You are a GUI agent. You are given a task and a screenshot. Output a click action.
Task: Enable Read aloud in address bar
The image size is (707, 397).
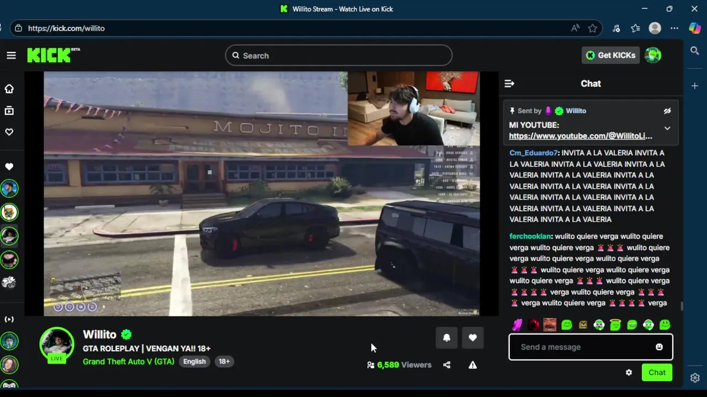[575, 28]
